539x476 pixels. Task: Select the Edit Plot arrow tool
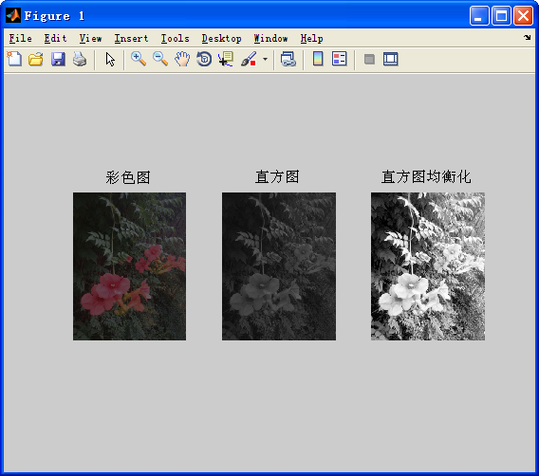coord(110,59)
